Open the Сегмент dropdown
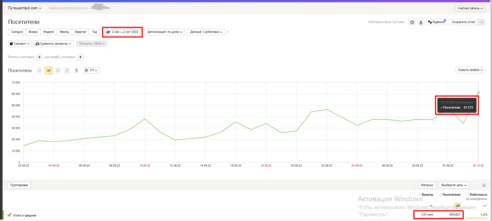 coord(20,44)
